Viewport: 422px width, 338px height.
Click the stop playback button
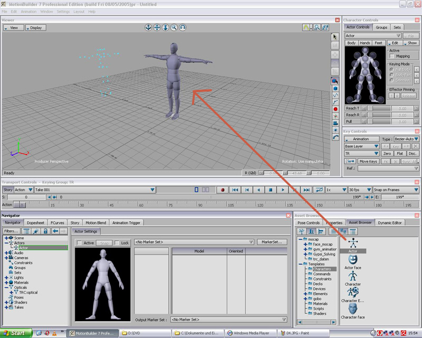click(x=271, y=190)
